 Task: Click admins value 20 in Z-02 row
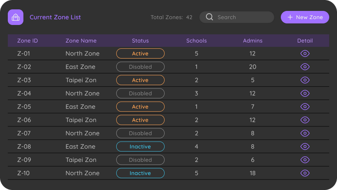[x=252, y=67]
